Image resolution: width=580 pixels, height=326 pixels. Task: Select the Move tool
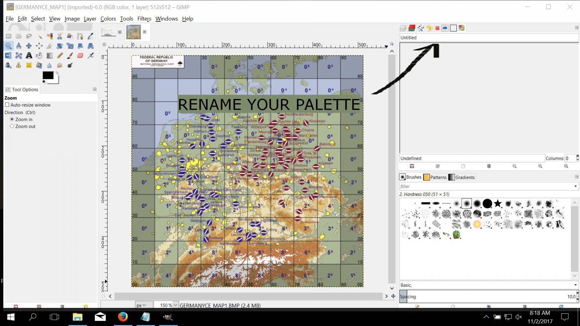(29, 46)
